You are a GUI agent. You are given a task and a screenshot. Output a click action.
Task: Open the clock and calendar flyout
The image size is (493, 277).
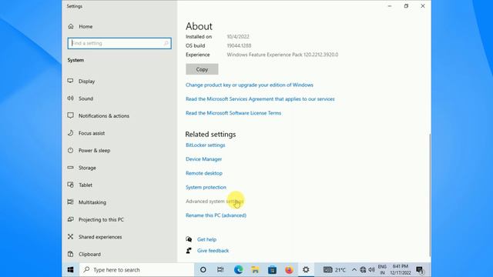coord(401,270)
